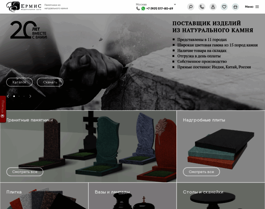Open Надгробные плиты category title
265x209 pixels.
(204, 120)
